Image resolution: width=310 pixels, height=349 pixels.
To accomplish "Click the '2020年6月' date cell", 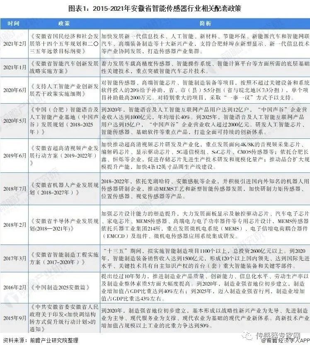I will tap(15, 90).
